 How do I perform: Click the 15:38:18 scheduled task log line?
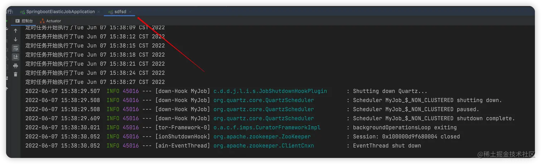pyautogui.click(x=95, y=55)
